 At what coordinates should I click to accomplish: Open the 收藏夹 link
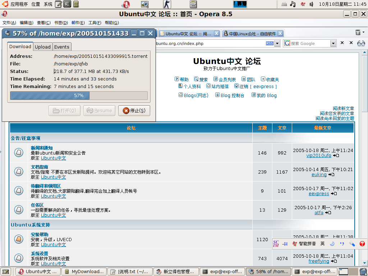270,79
